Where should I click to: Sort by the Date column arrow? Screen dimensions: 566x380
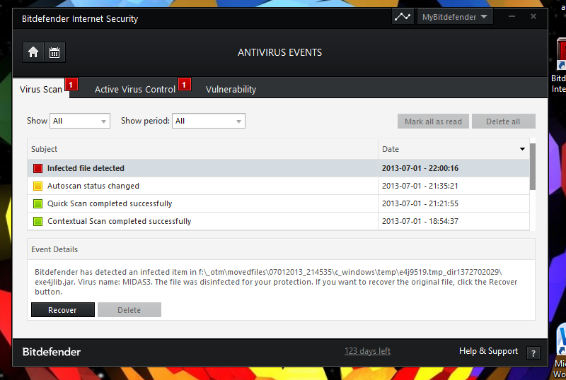click(x=522, y=149)
